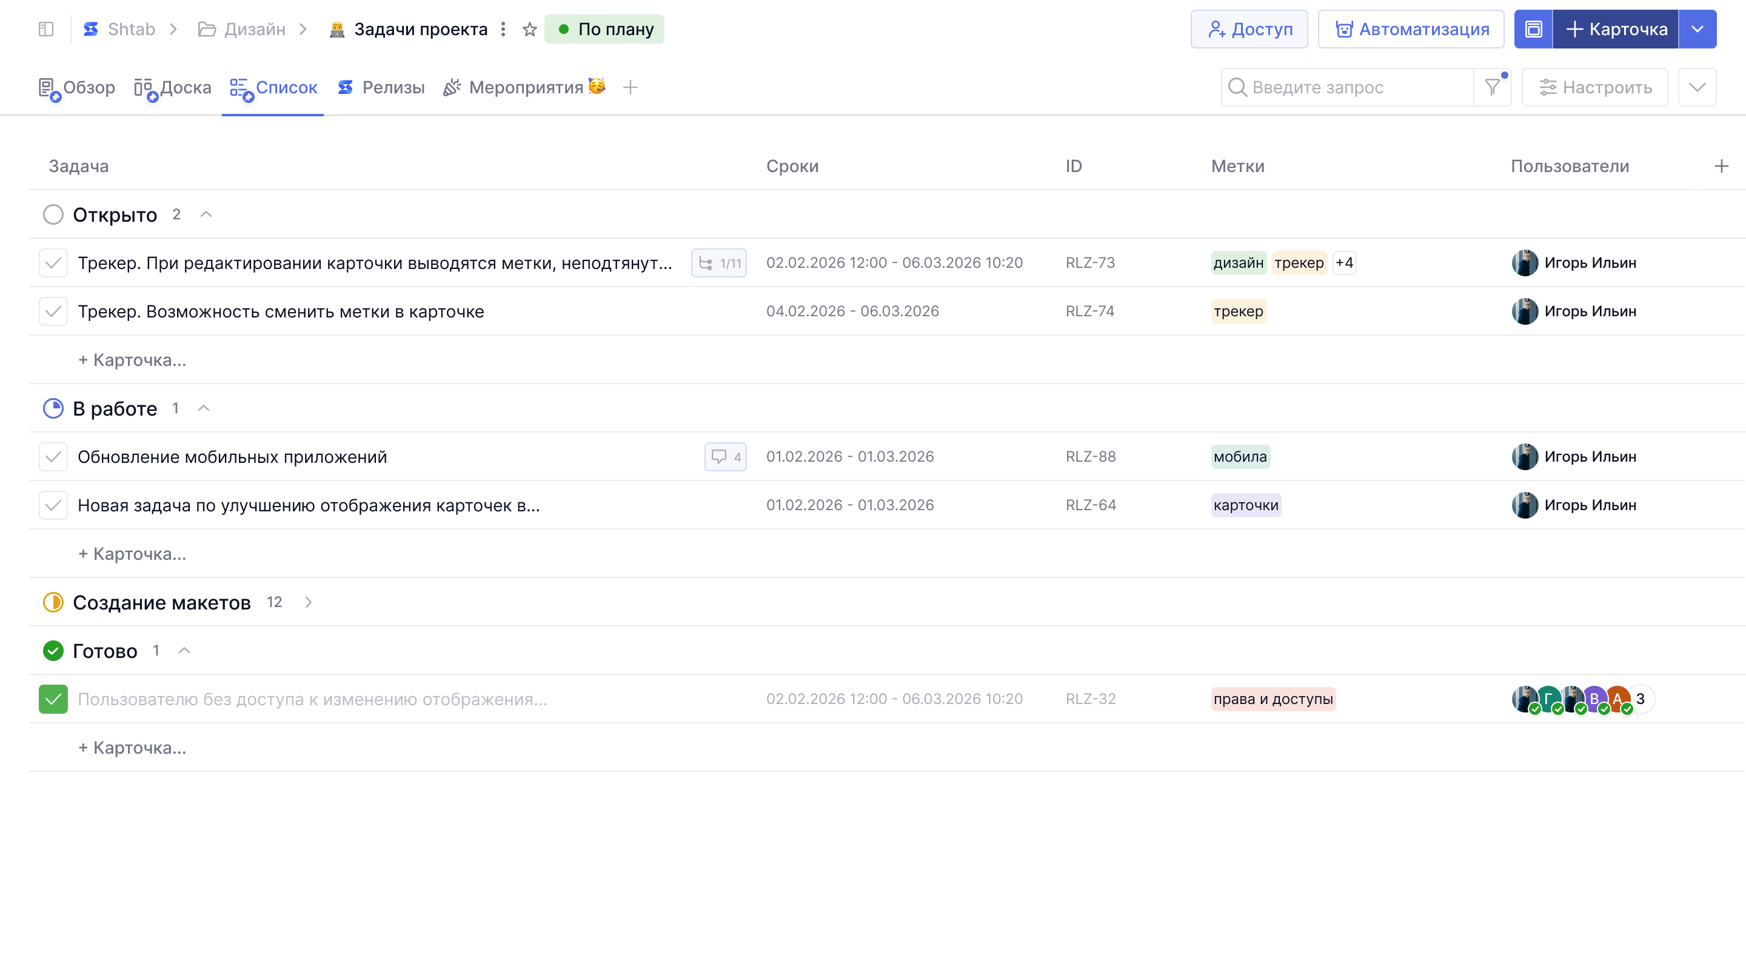This screenshot has height=973, width=1746.
Task: Add a new column with plus icon
Action: coord(1721,166)
